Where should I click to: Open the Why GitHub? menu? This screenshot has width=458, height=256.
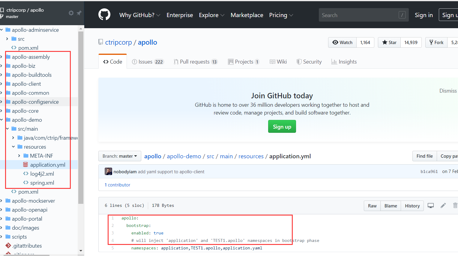coord(140,15)
